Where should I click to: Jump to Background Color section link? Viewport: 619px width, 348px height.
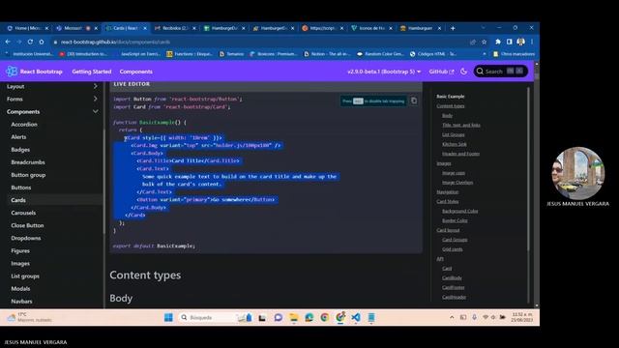460,211
